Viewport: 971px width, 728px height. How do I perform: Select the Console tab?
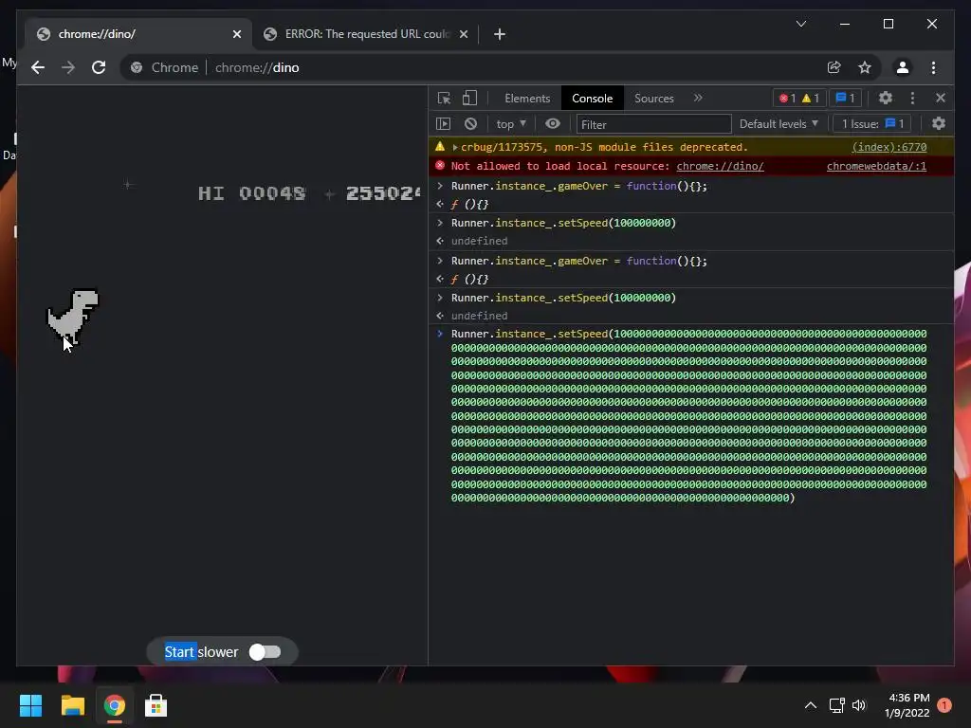(x=592, y=99)
